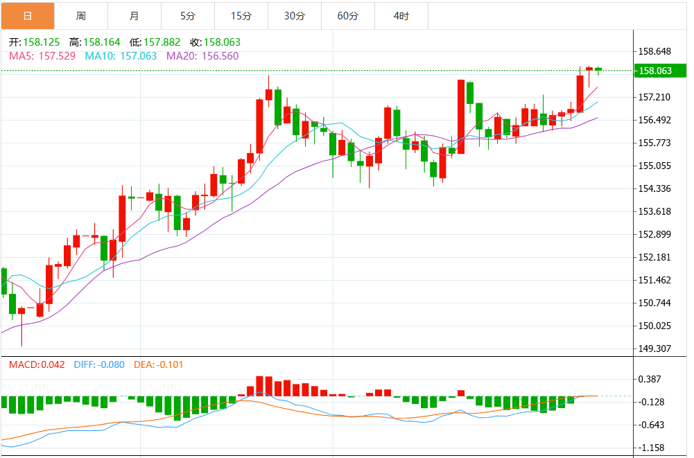Select the 15分 interval tab
Image resolution: width=694 pixels, height=458 pixels.
[241, 16]
